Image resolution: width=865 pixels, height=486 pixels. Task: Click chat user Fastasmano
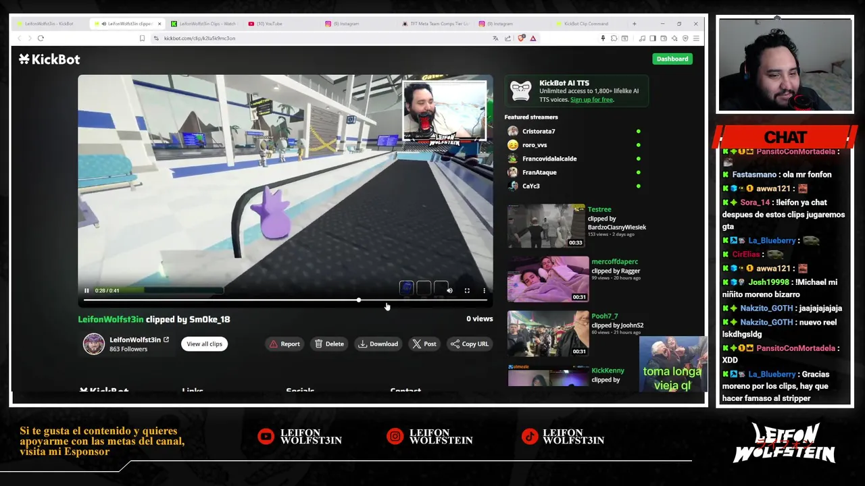(754, 174)
